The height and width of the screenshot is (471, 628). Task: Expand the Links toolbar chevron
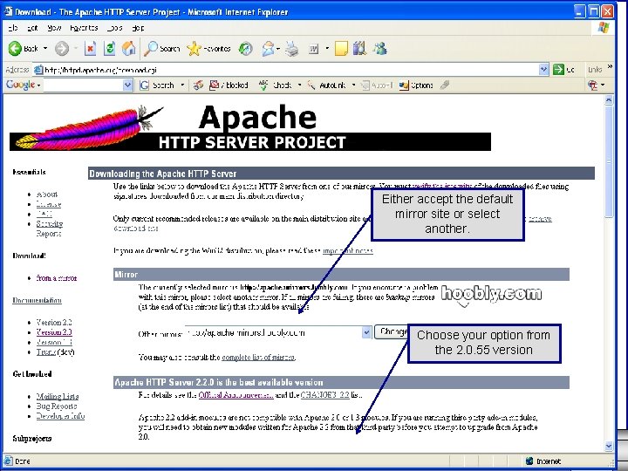click(x=610, y=66)
